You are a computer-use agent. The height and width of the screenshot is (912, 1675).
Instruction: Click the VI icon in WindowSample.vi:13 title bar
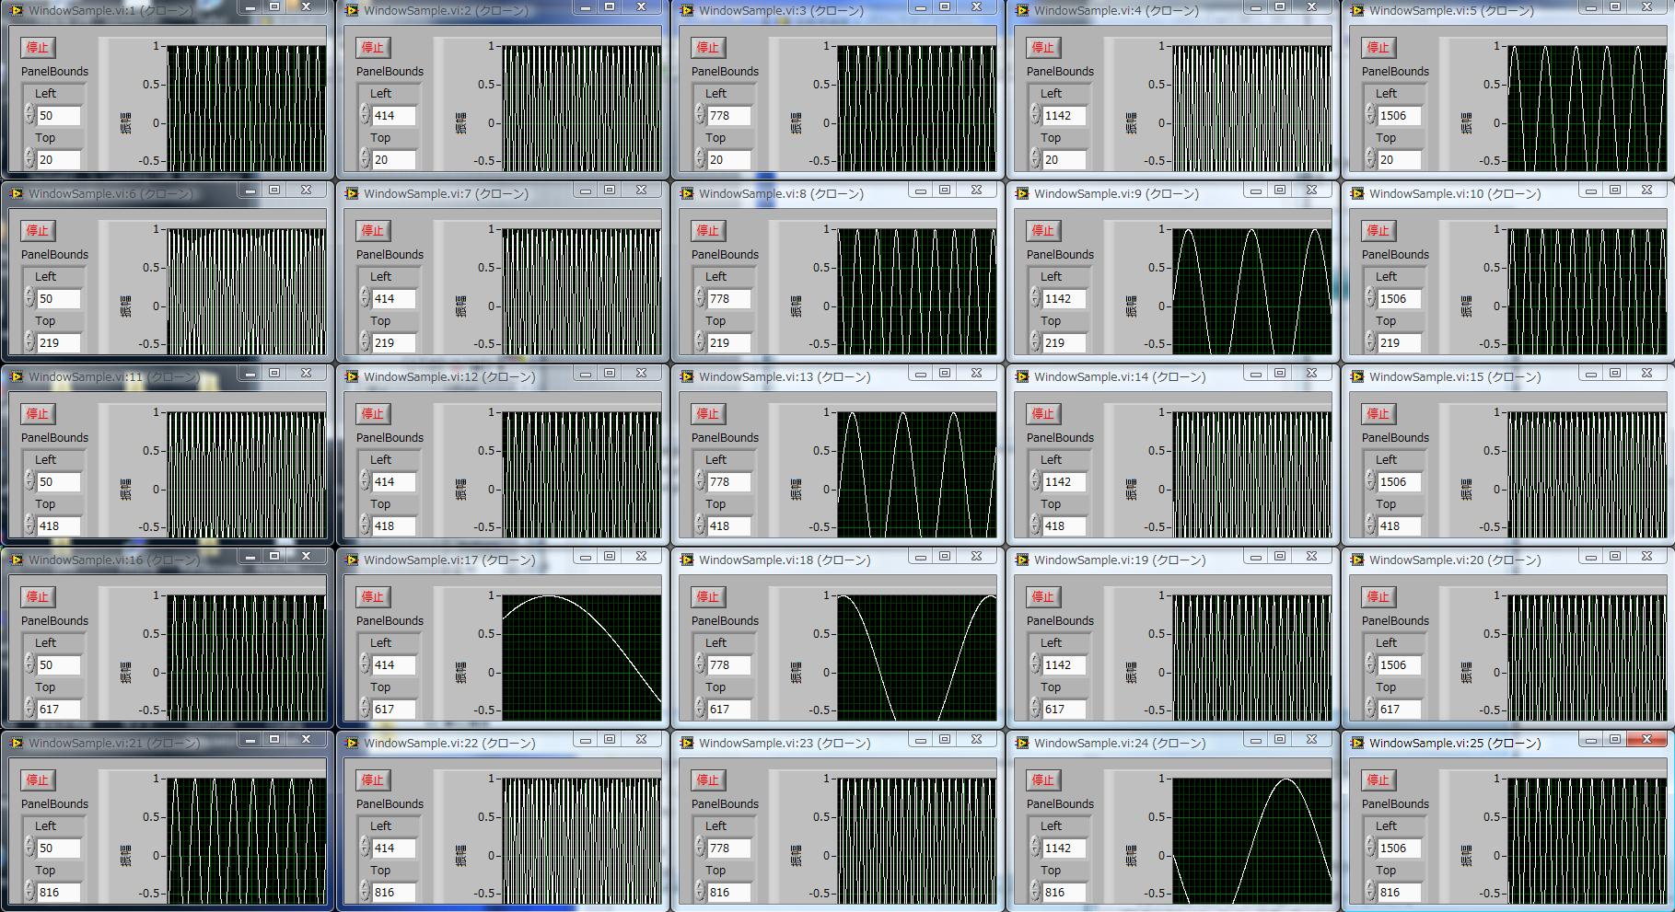point(687,376)
